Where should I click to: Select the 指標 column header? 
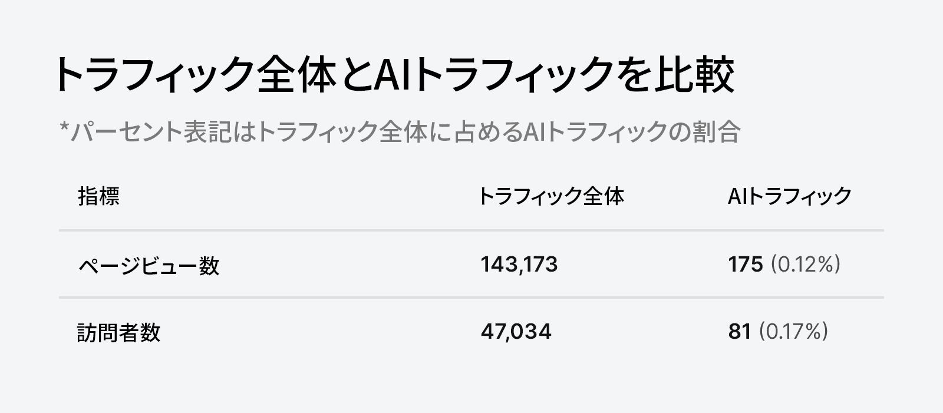tap(98, 196)
